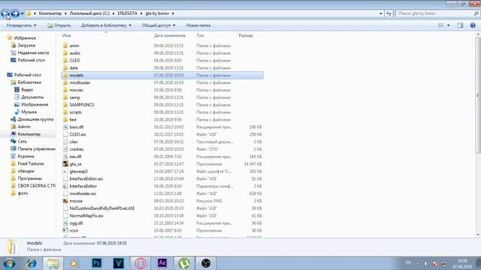Open the Упорядочить menu
This screenshot has height=270, width=481.
[21, 25]
